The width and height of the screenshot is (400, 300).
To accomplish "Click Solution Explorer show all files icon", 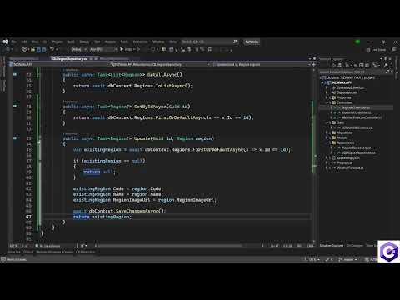I will point(367,66).
